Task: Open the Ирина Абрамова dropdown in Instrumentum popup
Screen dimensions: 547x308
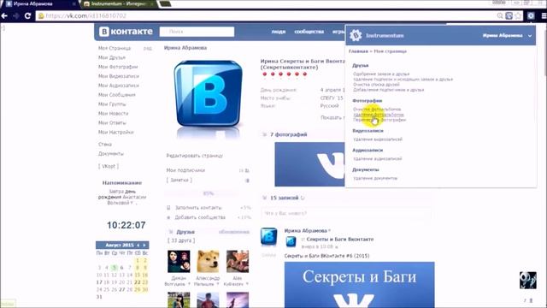Action: coord(507,36)
